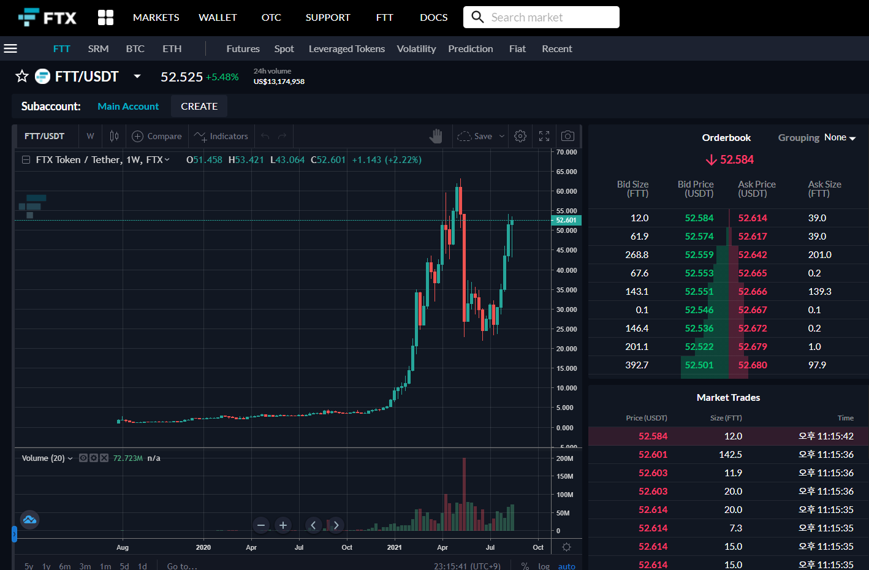Click the FTT coin logo beside FTT/USDT

coord(42,76)
